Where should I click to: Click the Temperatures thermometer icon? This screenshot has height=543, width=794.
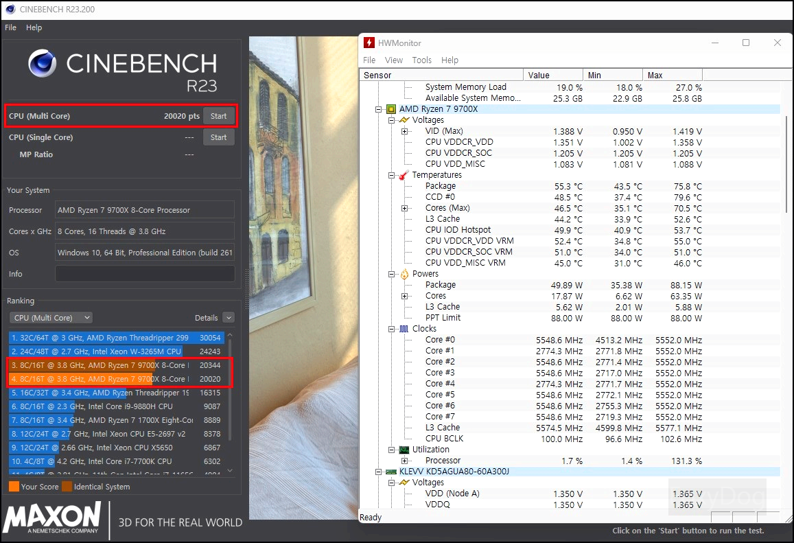404,175
